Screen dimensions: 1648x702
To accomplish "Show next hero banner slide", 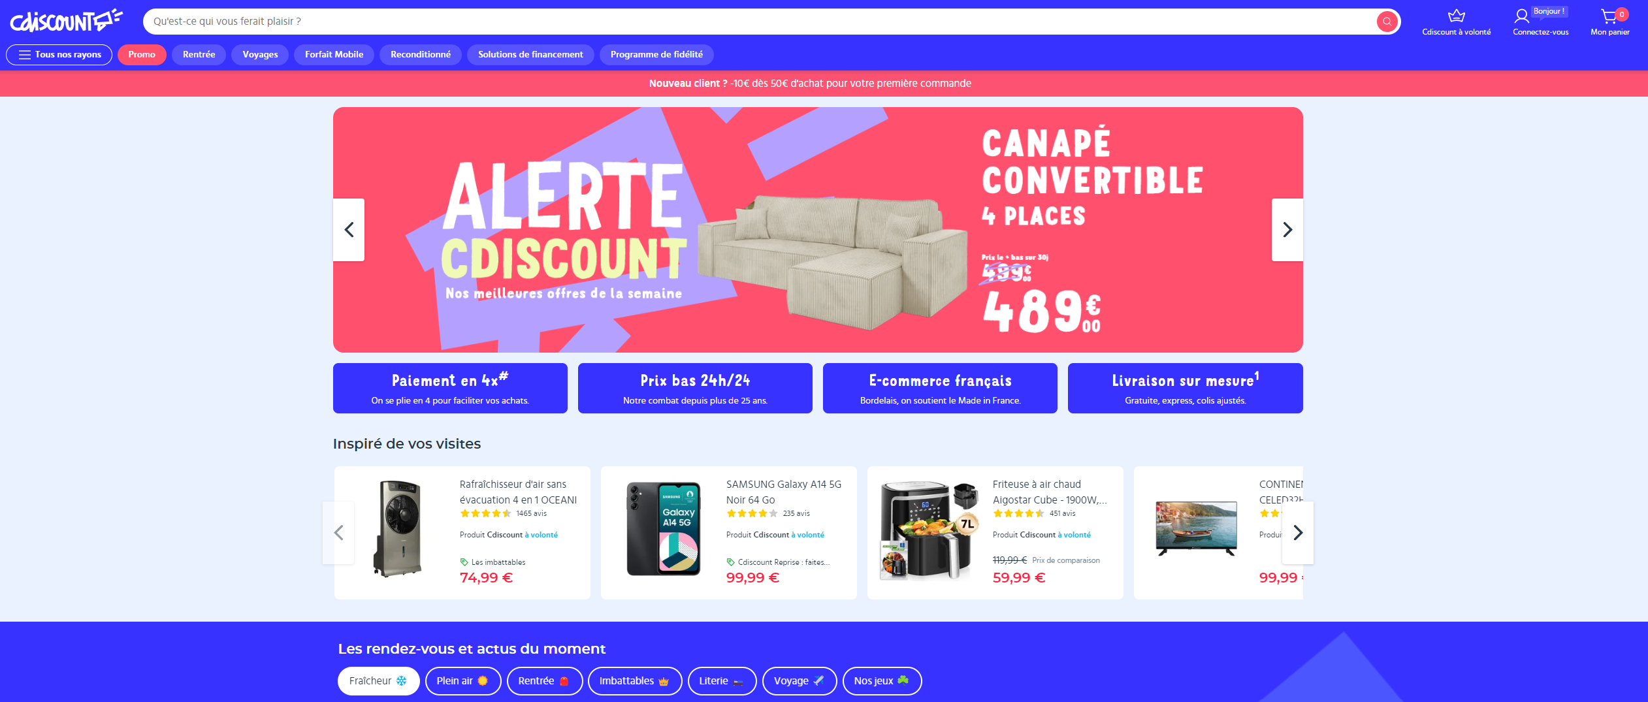I will (x=1287, y=230).
